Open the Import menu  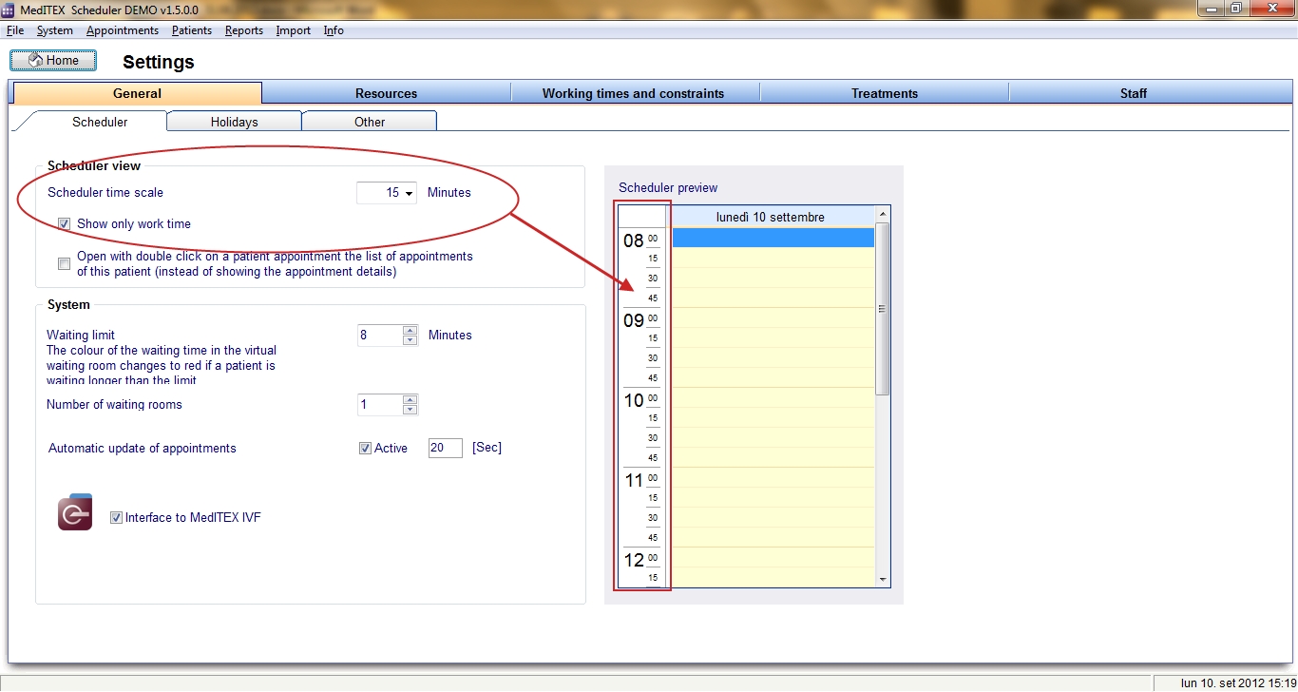pyautogui.click(x=293, y=30)
